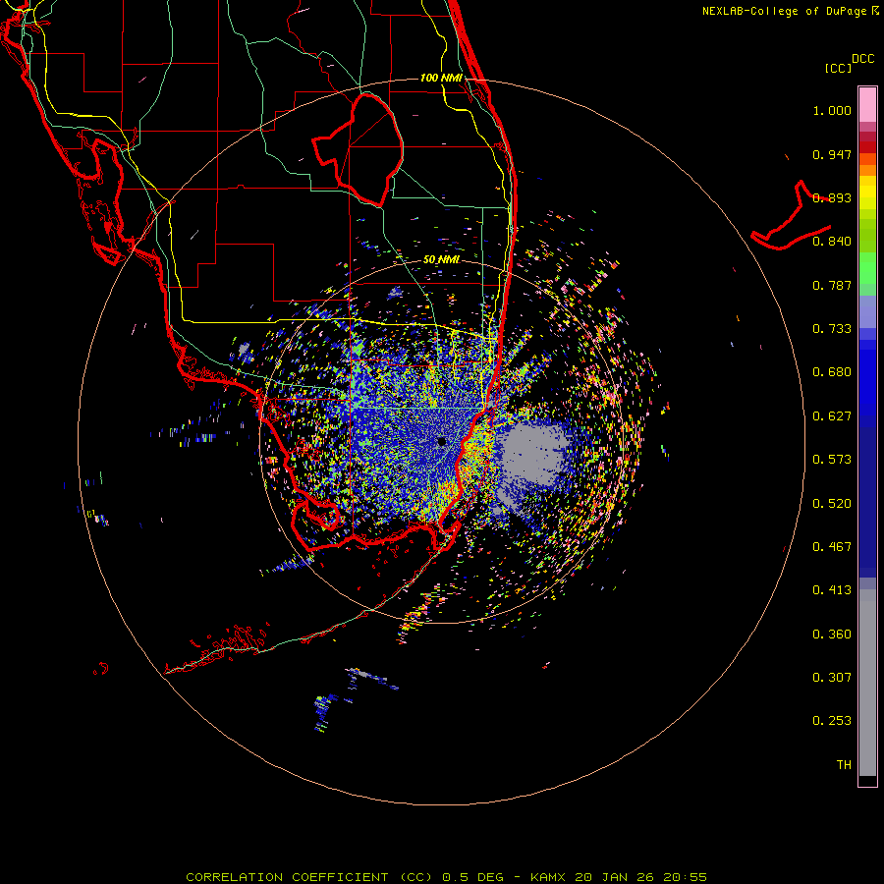The width and height of the screenshot is (884, 884).
Task: Click the KAMX radar site identifier
Action: coord(550,877)
